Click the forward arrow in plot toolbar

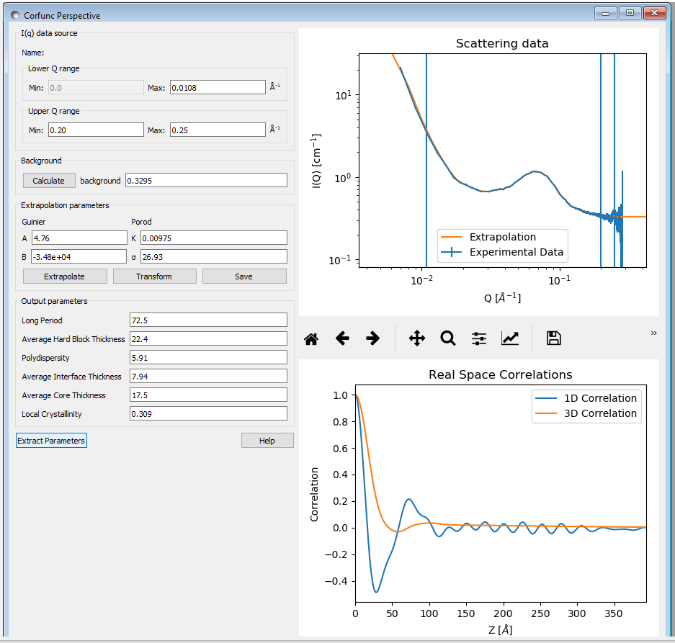click(372, 338)
